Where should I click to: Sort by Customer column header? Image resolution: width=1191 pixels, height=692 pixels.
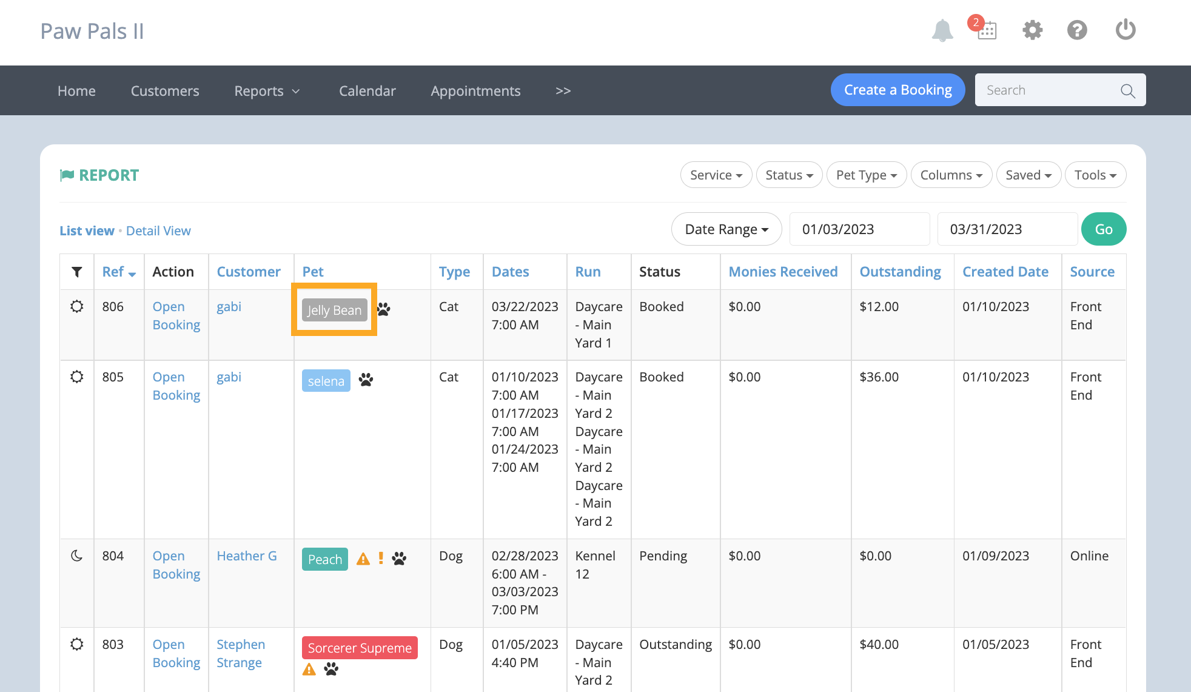(x=249, y=272)
